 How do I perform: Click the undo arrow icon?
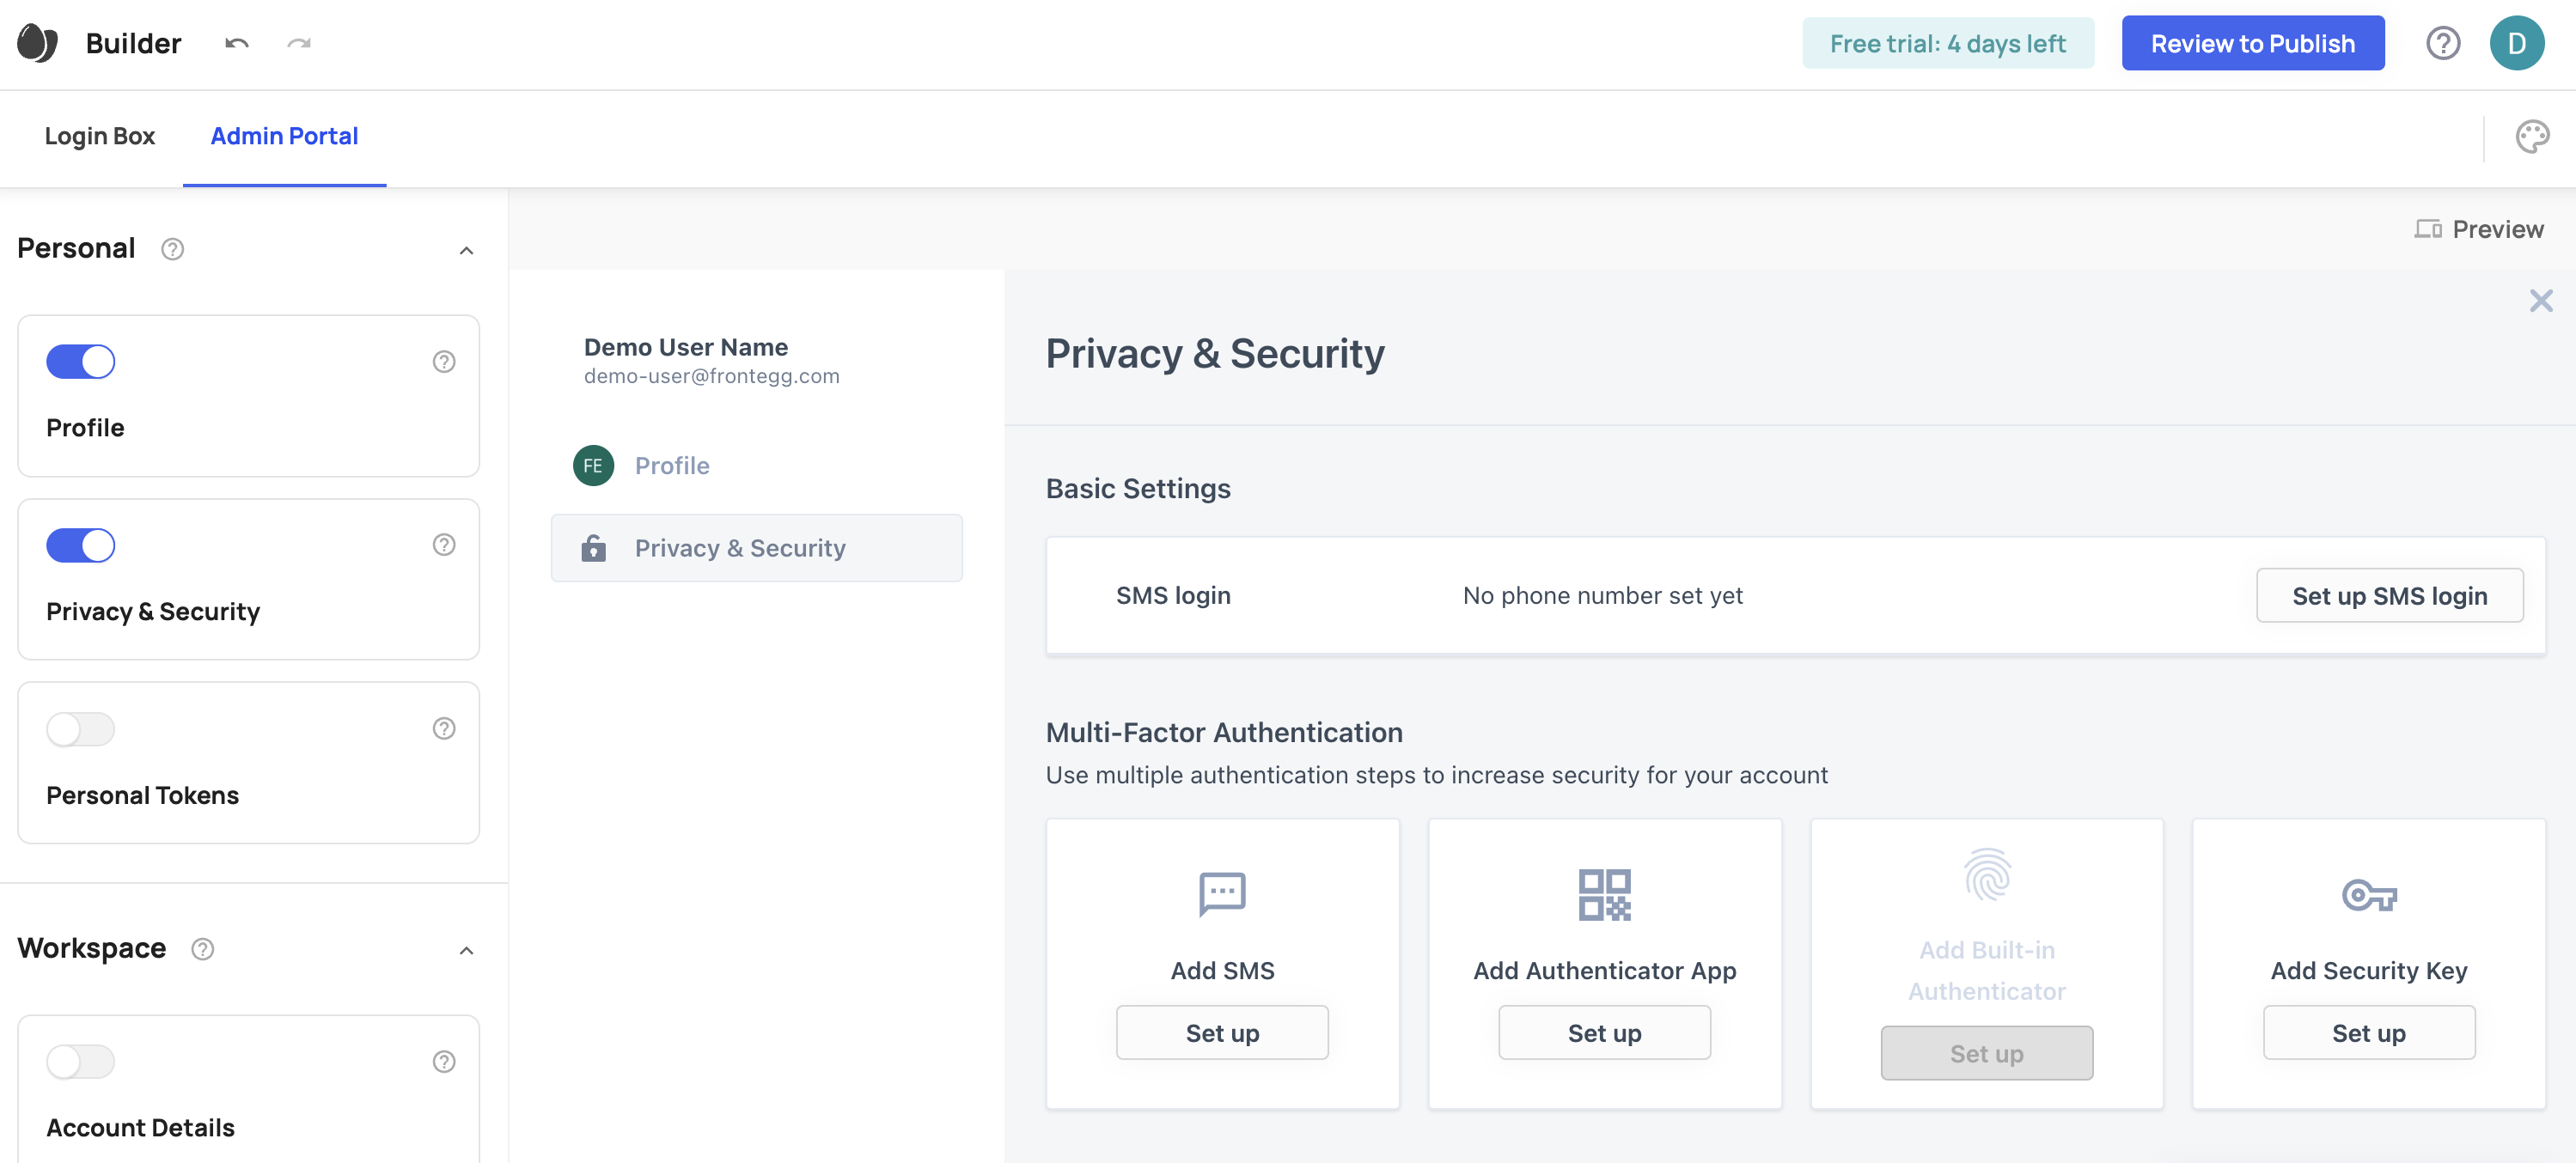(236, 43)
